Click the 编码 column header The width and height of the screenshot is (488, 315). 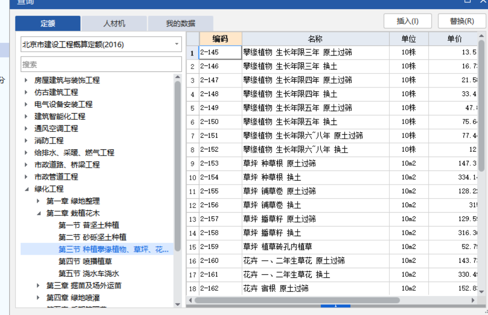point(220,39)
